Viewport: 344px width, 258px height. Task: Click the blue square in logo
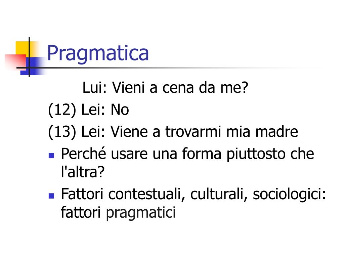[33, 66]
